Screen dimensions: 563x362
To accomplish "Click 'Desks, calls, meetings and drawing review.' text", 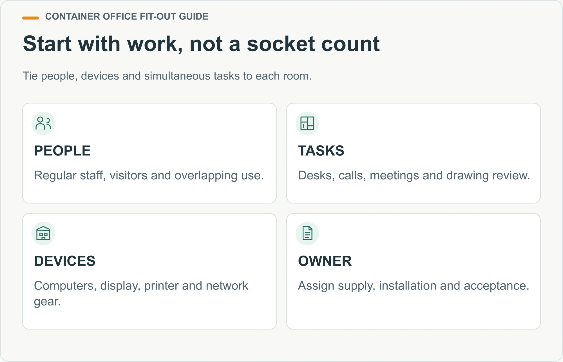I will 414,175.
